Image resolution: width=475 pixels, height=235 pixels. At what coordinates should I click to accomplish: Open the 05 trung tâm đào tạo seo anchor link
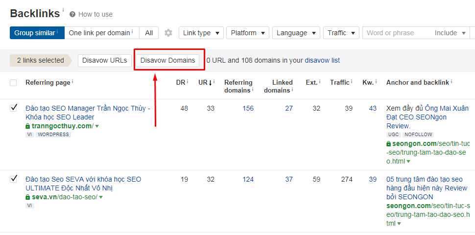point(427,188)
